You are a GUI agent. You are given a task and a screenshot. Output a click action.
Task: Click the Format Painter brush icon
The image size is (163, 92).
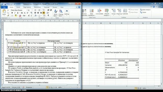[8, 16]
